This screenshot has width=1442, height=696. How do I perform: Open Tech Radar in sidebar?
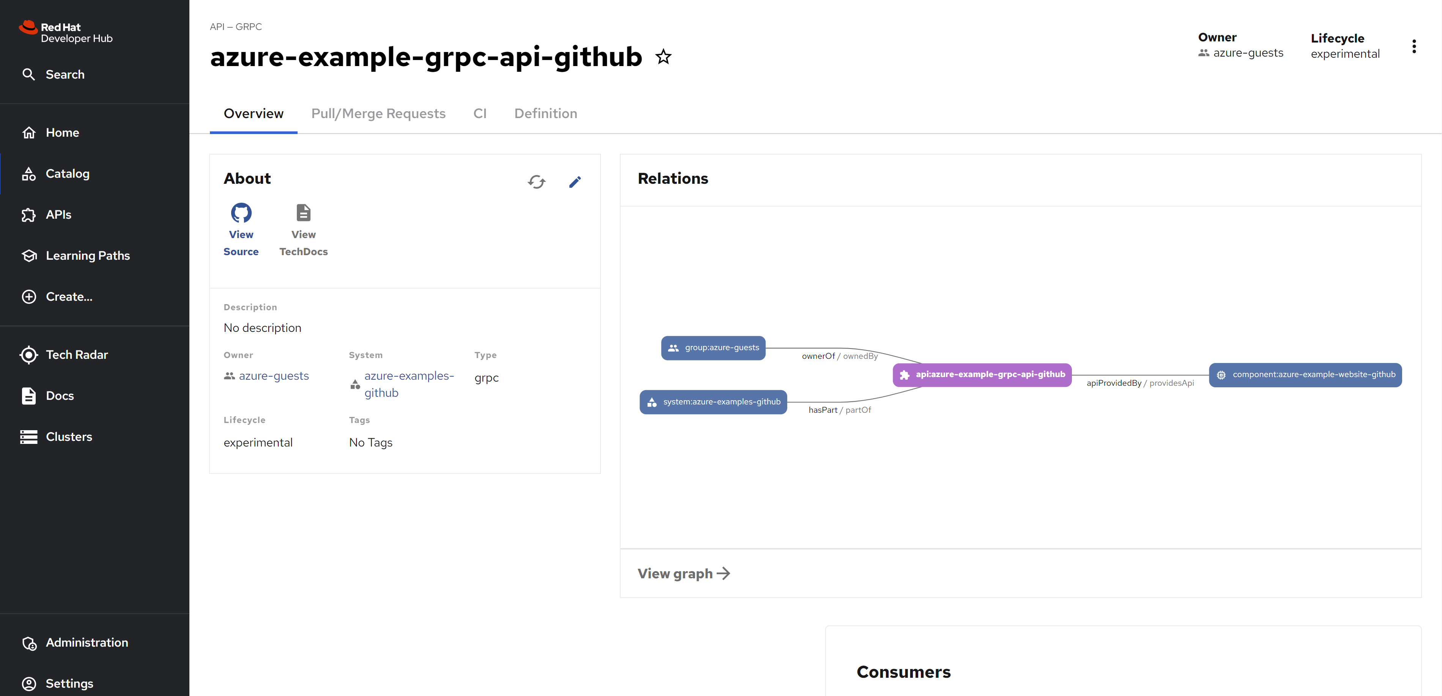pos(77,354)
